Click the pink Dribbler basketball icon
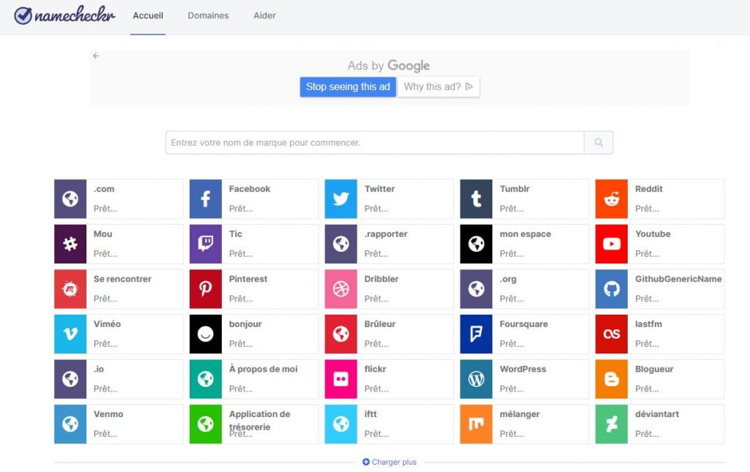 click(341, 289)
